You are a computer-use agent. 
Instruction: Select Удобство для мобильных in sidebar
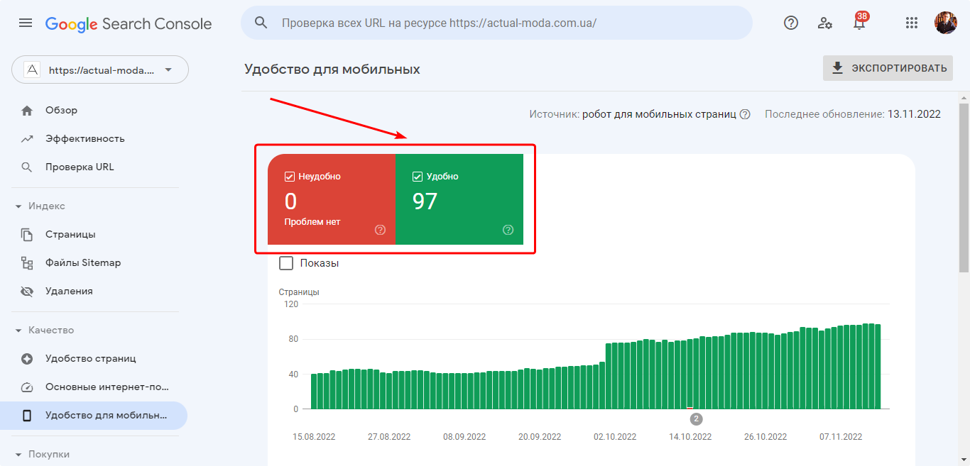(x=94, y=416)
